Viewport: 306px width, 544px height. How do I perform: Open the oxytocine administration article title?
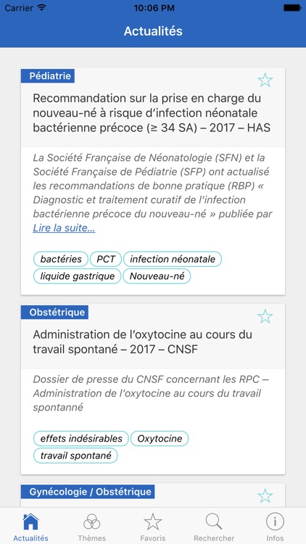tap(143, 342)
